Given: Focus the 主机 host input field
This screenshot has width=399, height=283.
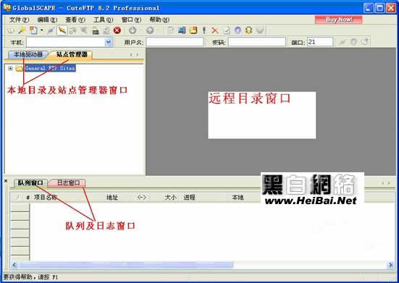Looking at the screenshot, I should [x=65, y=42].
